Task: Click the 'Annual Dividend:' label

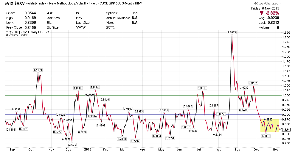Action: point(118,18)
